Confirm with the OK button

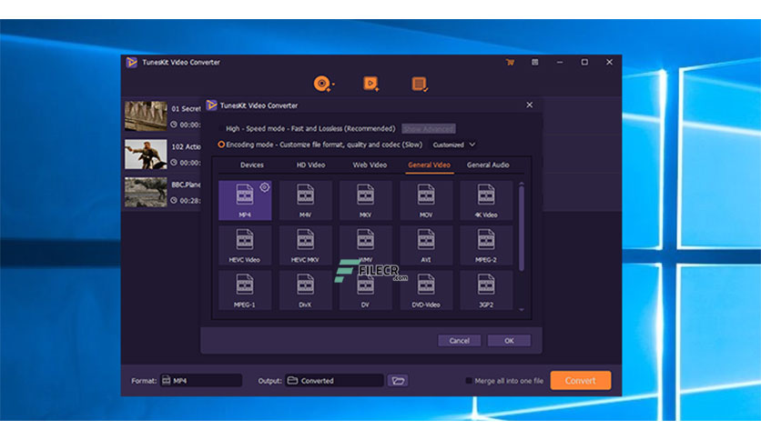point(509,341)
